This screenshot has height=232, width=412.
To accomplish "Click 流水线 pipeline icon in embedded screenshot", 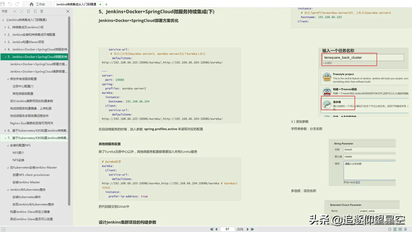I will click(x=327, y=104).
